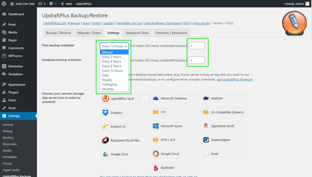
Task: Choose Fortnightly from the schedule list
Action: 114,84
